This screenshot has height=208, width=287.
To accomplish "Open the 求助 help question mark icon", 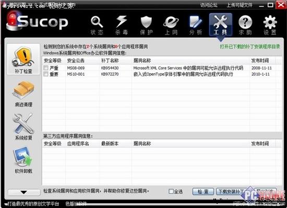I will pos(245,25).
